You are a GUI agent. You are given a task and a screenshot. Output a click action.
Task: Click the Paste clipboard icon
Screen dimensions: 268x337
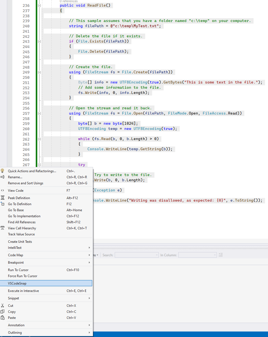pos(2,318)
